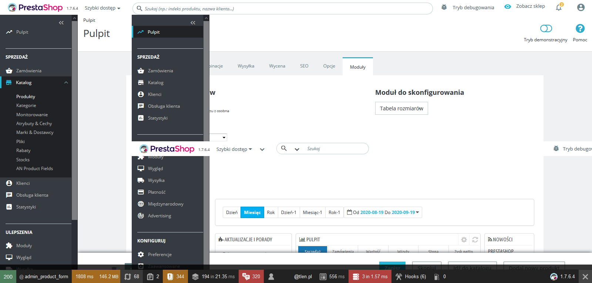Open Kategorie in the Katalog submenu
This screenshot has height=283, width=592.
coord(26,106)
